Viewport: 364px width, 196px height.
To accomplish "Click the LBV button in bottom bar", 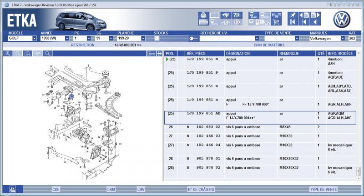I will (x=141, y=189).
